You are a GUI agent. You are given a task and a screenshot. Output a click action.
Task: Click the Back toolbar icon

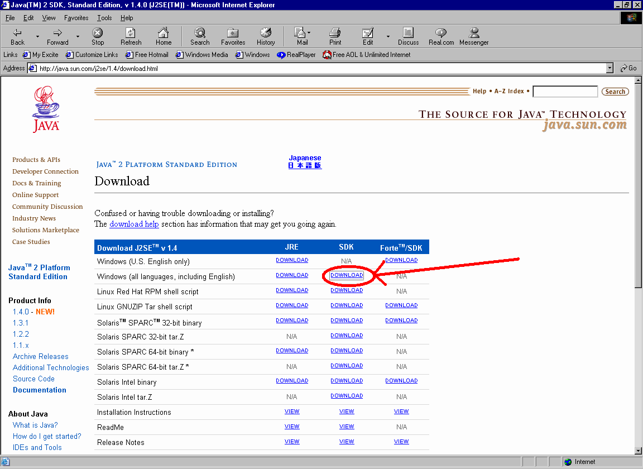[17, 36]
